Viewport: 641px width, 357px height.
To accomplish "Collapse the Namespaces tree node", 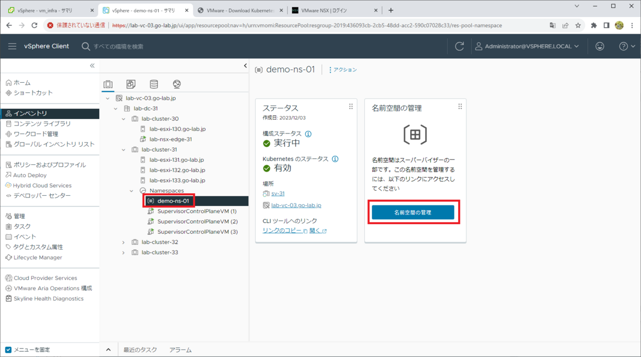I will pyautogui.click(x=131, y=190).
